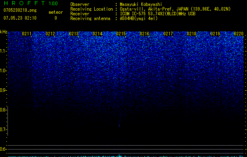Select observer name Masayuki Kobayashi
The image size is (247, 157).
click(141, 4)
